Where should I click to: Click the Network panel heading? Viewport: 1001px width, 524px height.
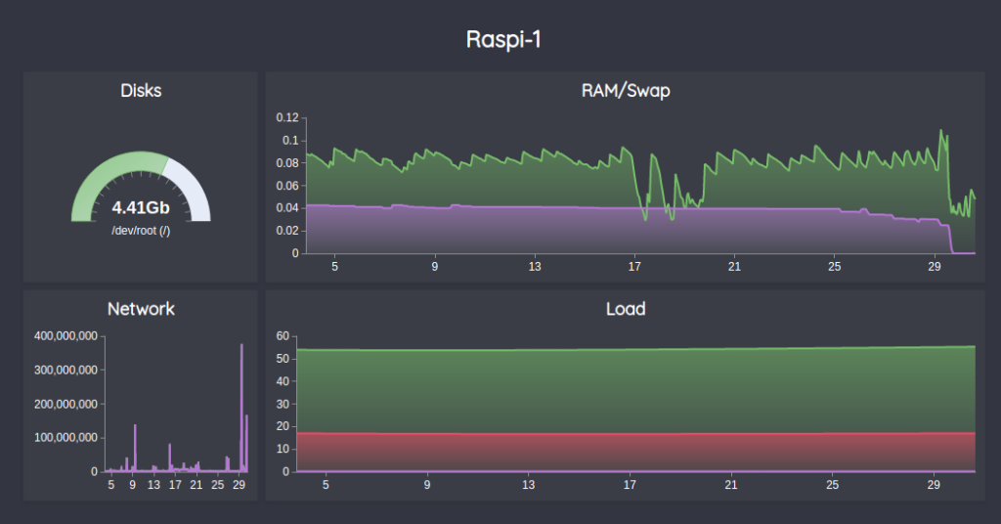[141, 309]
